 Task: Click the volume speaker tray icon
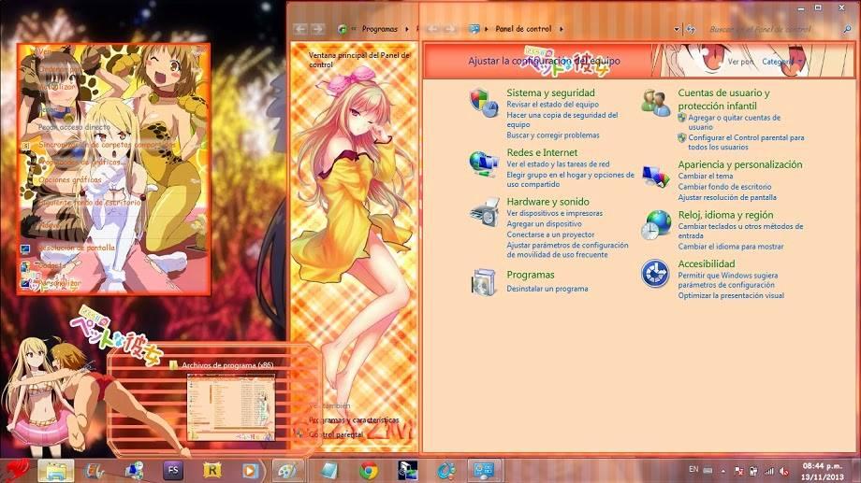click(784, 471)
